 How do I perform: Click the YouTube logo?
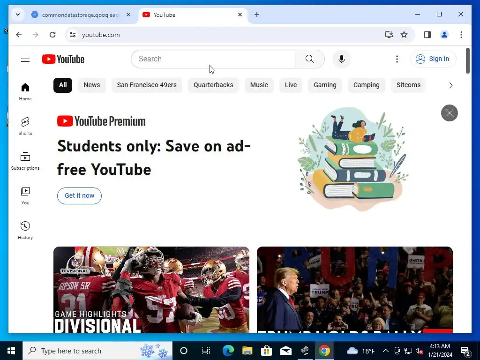pos(63,59)
